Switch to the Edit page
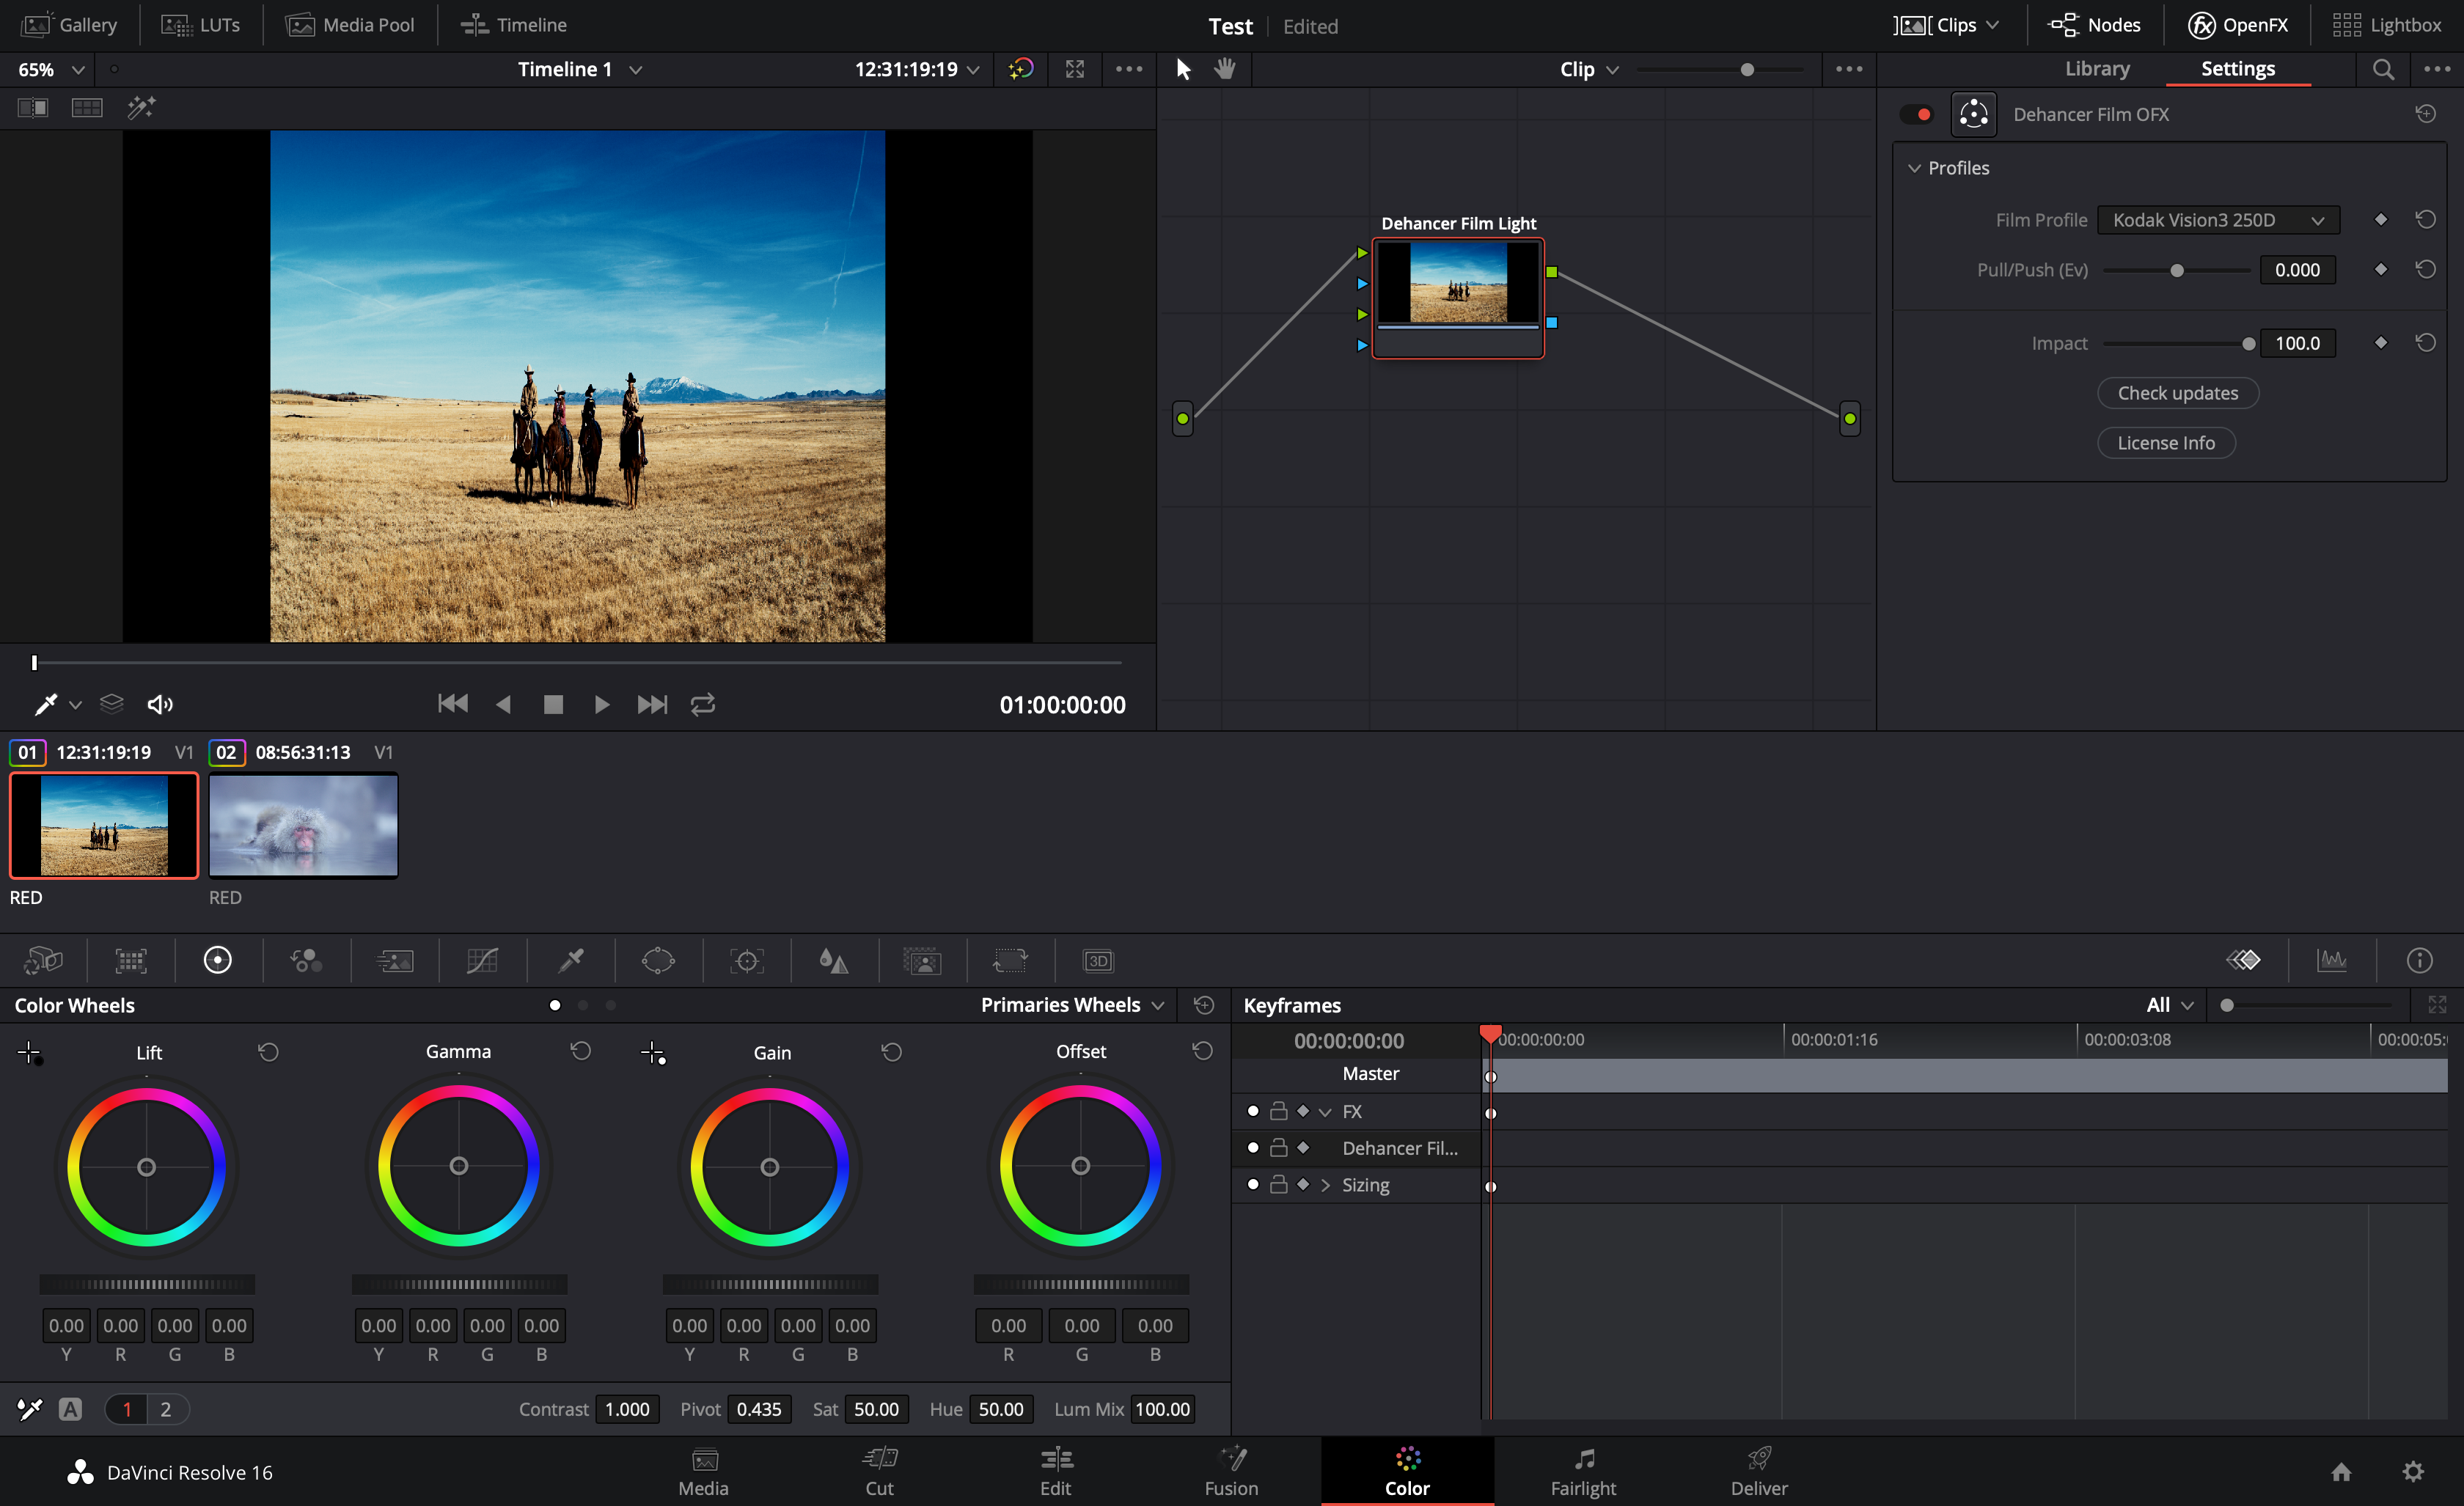This screenshot has width=2464, height=1506. coord(1055,1471)
